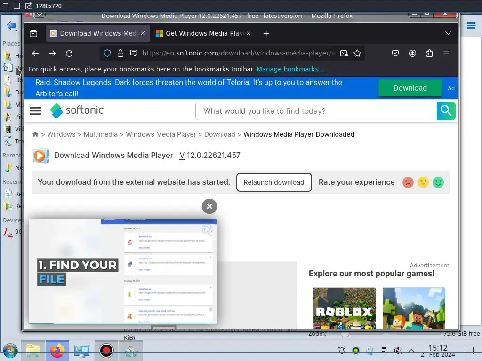Click Firefox icon in taskbar
The width and height of the screenshot is (482, 361).
57,351
